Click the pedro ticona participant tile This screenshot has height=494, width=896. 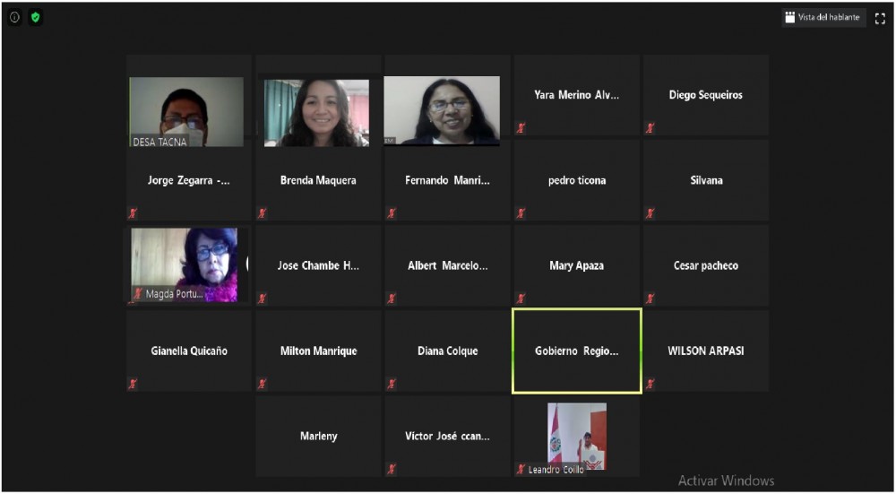(576, 180)
